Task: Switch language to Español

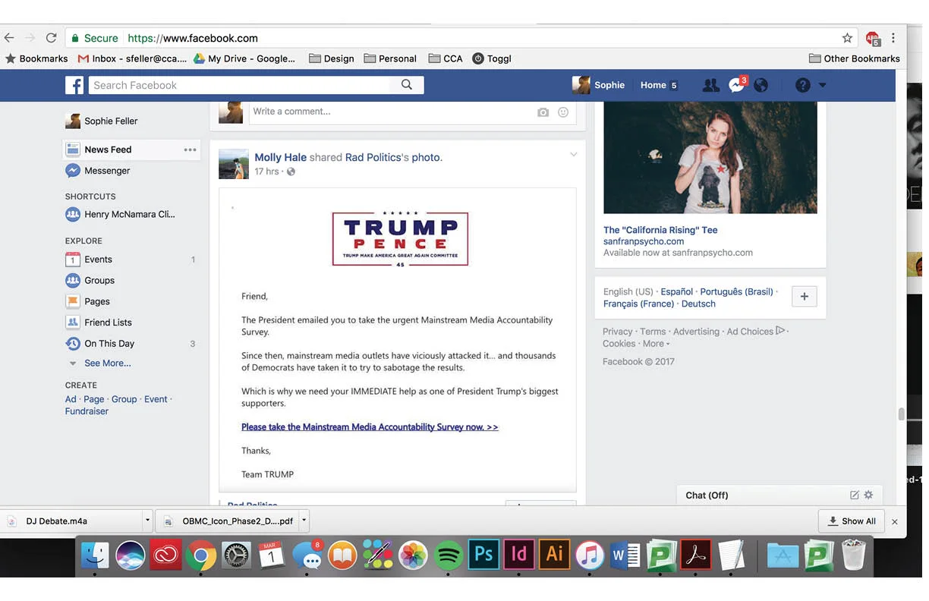Action: pos(676,291)
